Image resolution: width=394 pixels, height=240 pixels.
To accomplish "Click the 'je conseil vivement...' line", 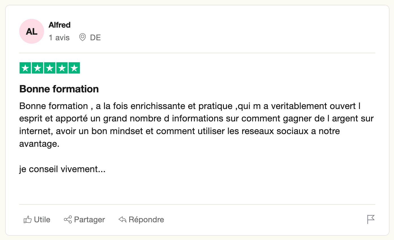I will [62, 169].
